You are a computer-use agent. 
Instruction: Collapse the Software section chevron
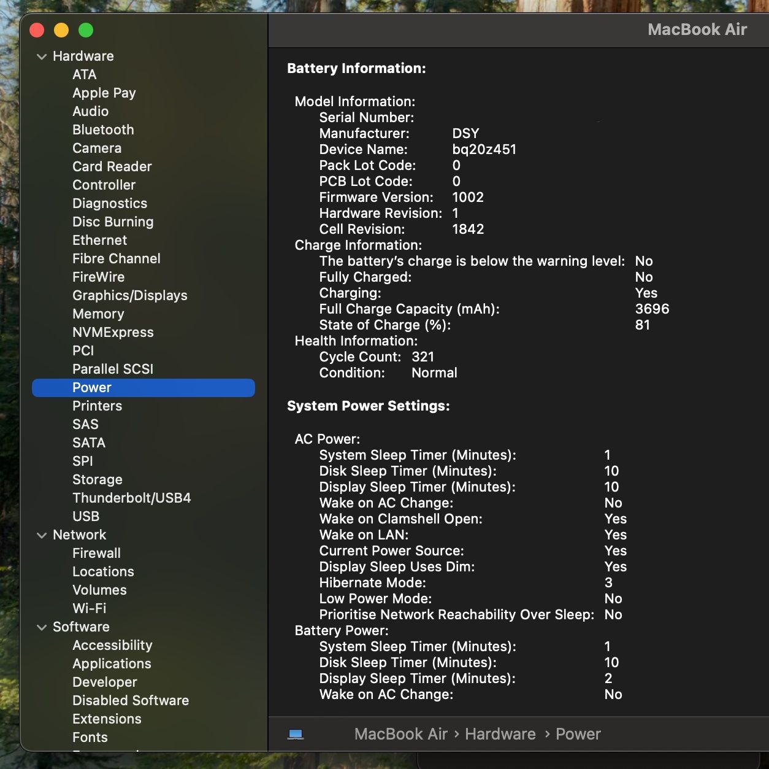[x=42, y=627]
